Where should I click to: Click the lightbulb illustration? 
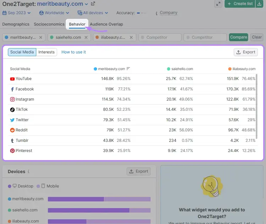[x=212, y=186]
